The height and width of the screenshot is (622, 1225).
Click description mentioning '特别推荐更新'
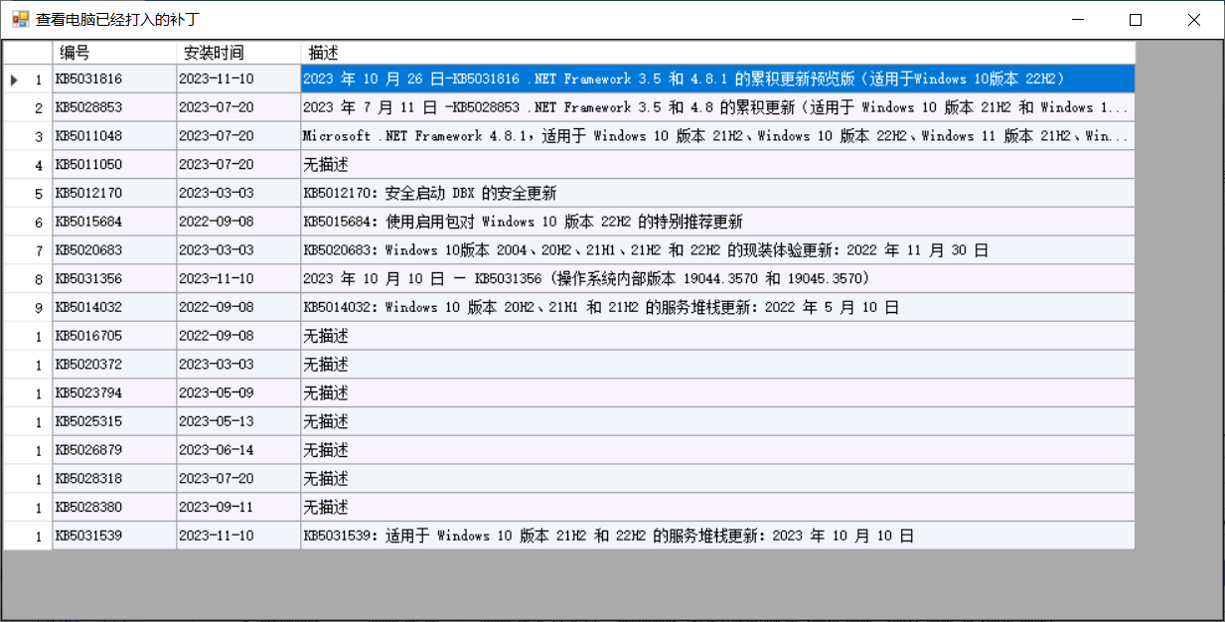pos(717,222)
